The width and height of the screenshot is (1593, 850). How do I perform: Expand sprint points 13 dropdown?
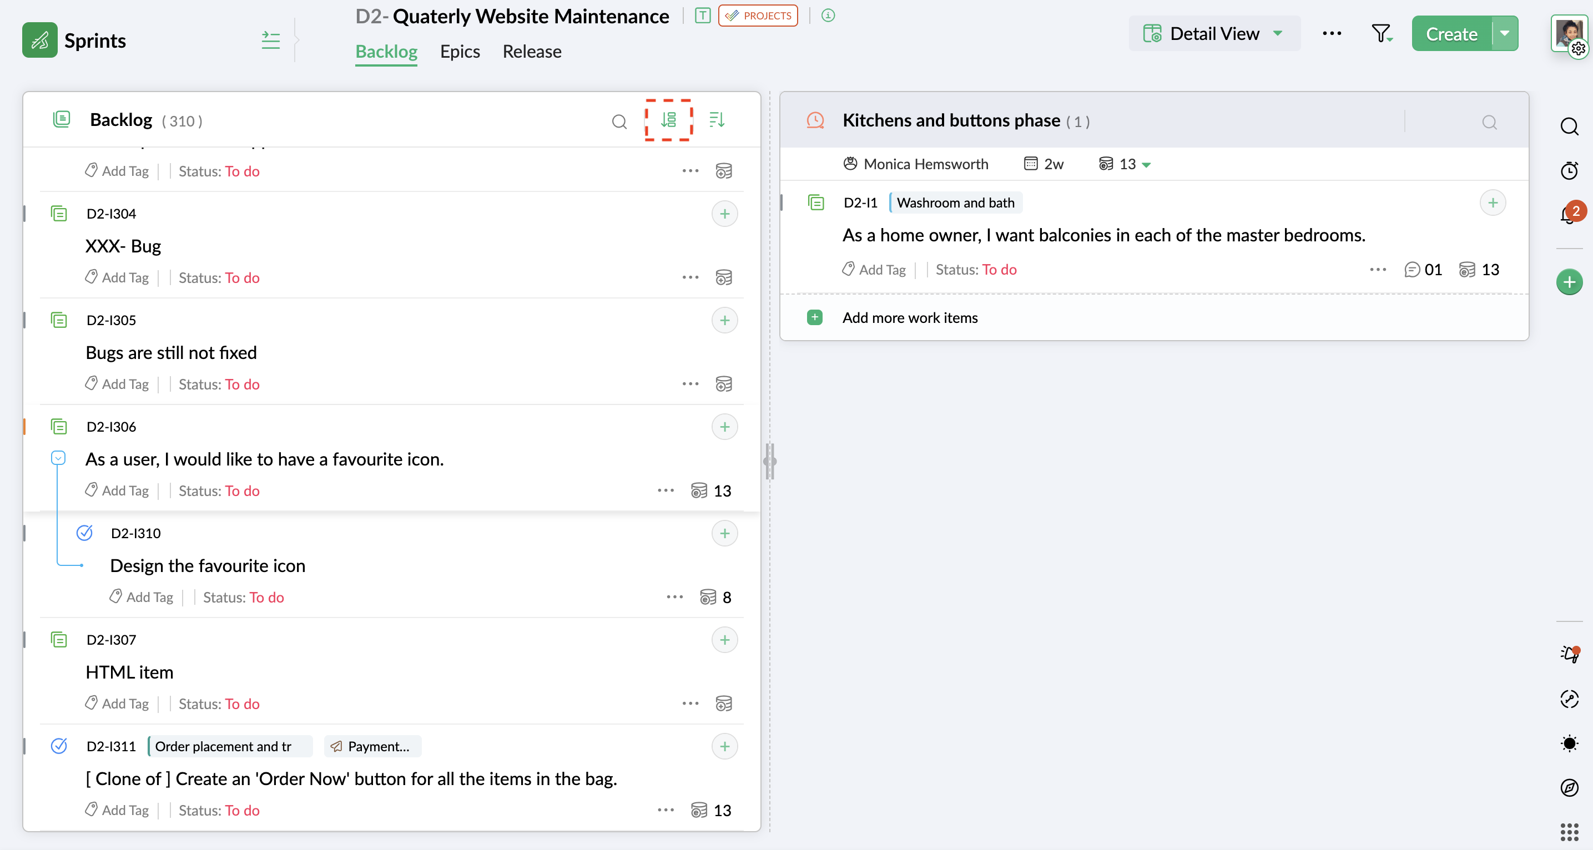(x=1146, y=164)
